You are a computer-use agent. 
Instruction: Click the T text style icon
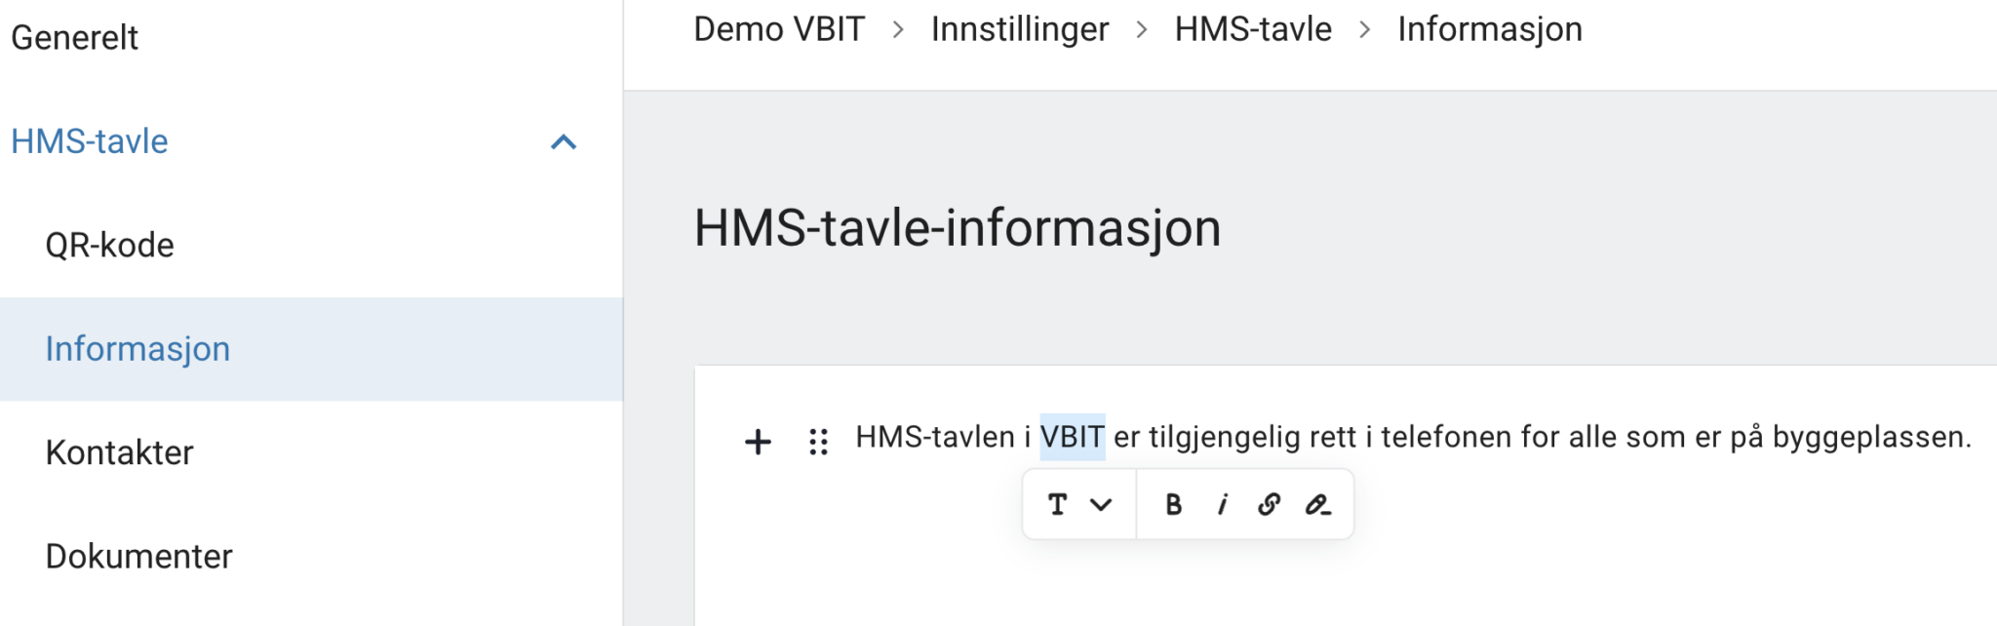click(x=1059, y=504)
